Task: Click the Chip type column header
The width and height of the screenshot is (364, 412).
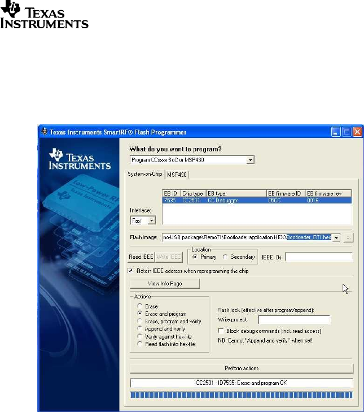Action: (193, 193)
